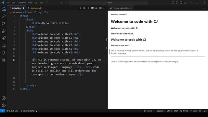Open the Explorer view in activity bar
Image resolution: width=208 pixels, height=117 pixels.
point(4,9)
